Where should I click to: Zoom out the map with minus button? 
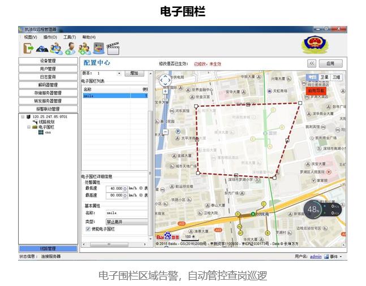pyautogui.click(x=165, y=132)
